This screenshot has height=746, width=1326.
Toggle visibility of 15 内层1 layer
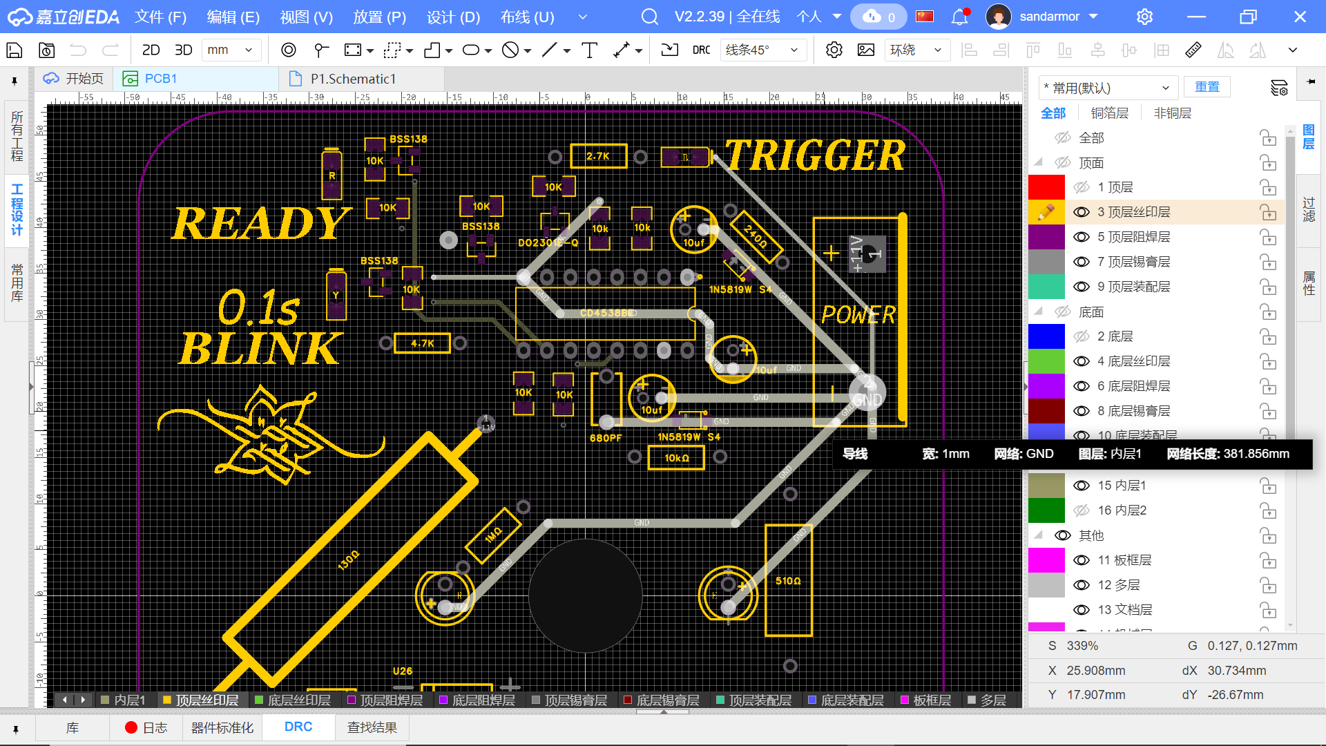pos(1082,486)
